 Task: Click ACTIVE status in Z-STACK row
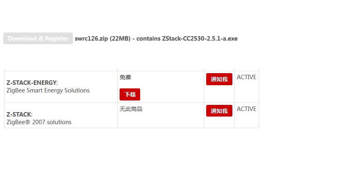246,109
